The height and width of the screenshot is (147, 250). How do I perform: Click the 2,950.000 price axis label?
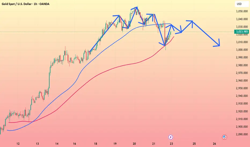[x=242, y=88]
